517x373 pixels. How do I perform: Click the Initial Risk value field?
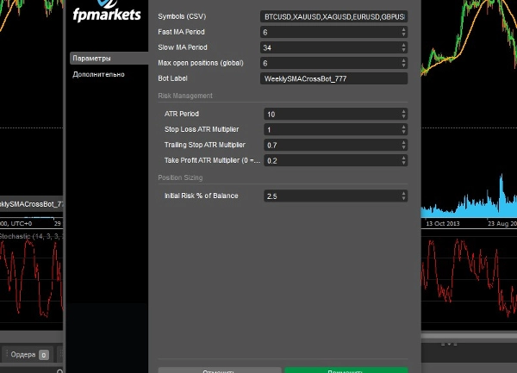click(330, 196)
